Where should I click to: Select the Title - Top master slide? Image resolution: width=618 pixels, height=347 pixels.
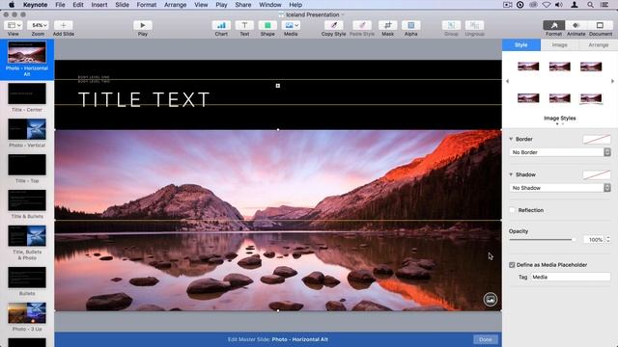click(27, 165)
